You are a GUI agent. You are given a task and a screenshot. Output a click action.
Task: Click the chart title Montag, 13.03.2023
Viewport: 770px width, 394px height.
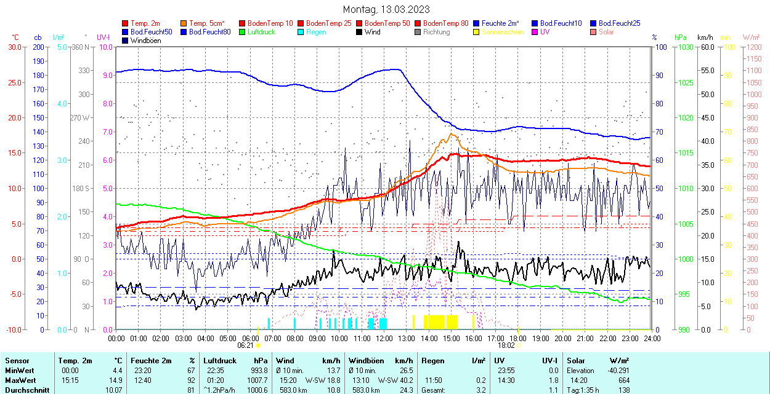[386, 10]
